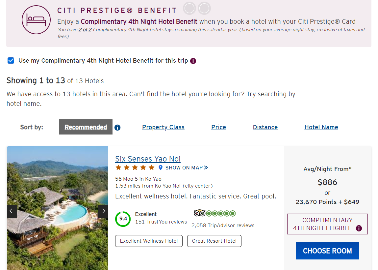Expand Show On Map with its double chevron
378x270 pixels.
pyautogui.click(x=206, y=167)
